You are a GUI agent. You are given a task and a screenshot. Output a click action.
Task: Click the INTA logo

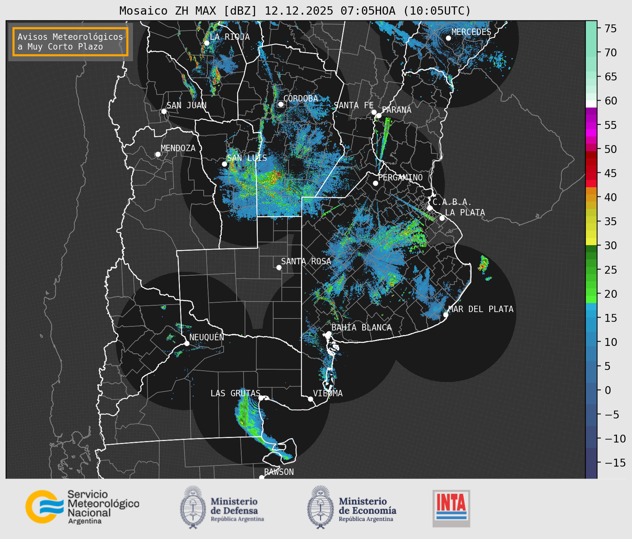[451, 508]
